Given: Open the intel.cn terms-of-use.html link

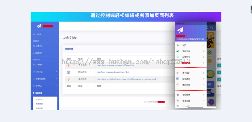Looking at the screenshot, I should 126,79.
